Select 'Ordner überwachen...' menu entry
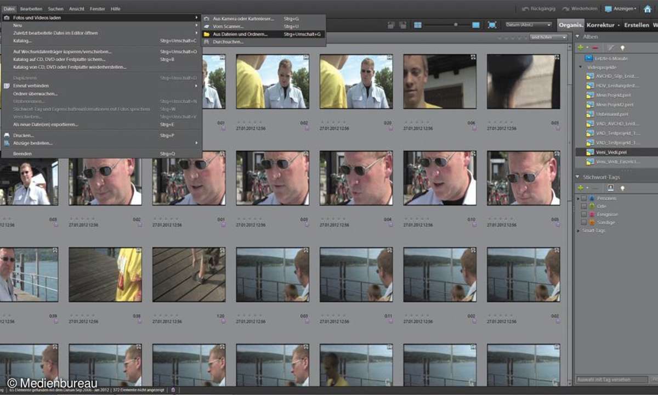 (x=101, y=94)
